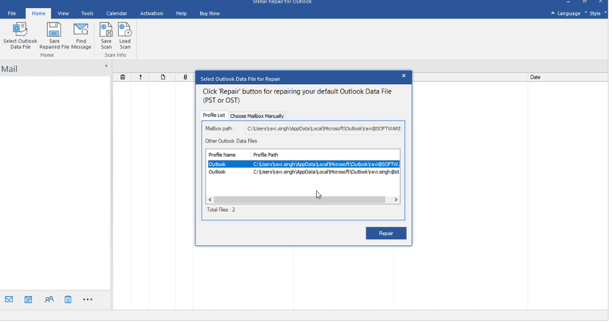Viewport: 613px width, 322px height.
Task: Click left arrow of profile list scrollbar
Action: [210, 199]
